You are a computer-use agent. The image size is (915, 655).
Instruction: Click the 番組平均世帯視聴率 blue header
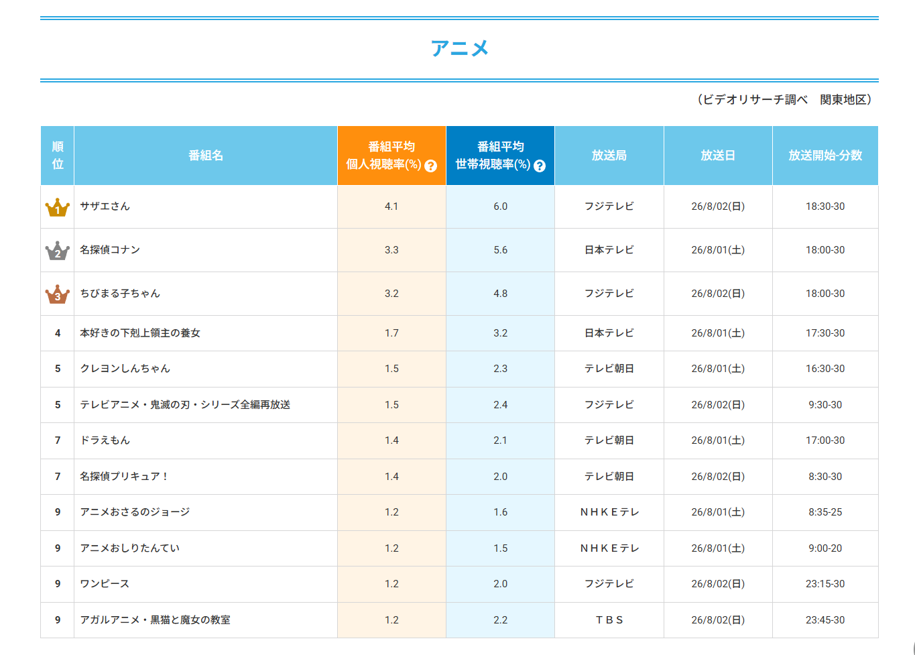point(500,156)
